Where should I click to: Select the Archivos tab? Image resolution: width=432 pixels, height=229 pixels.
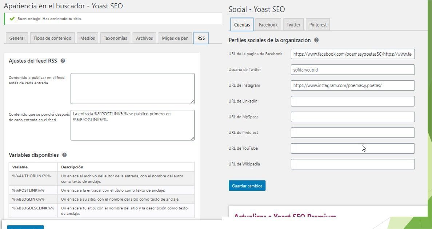click(x=144, y=38)
